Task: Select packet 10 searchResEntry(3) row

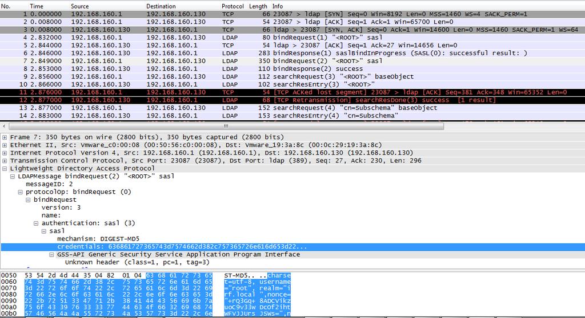Action: point(292,84)
